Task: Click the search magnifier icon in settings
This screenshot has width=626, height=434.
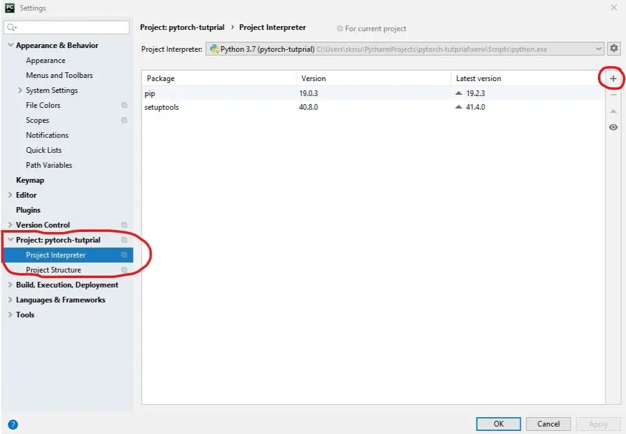Action: [11, 27]
